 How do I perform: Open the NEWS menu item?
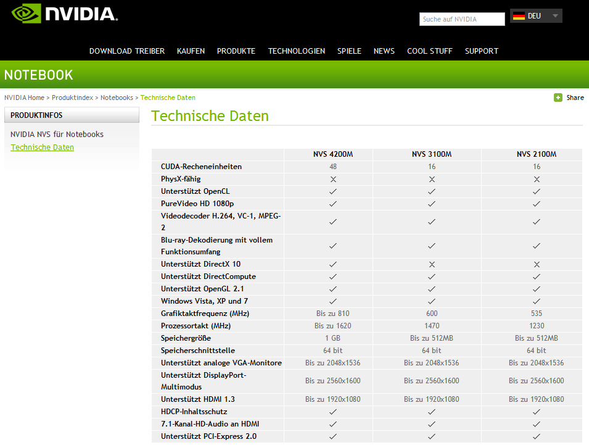384,51
